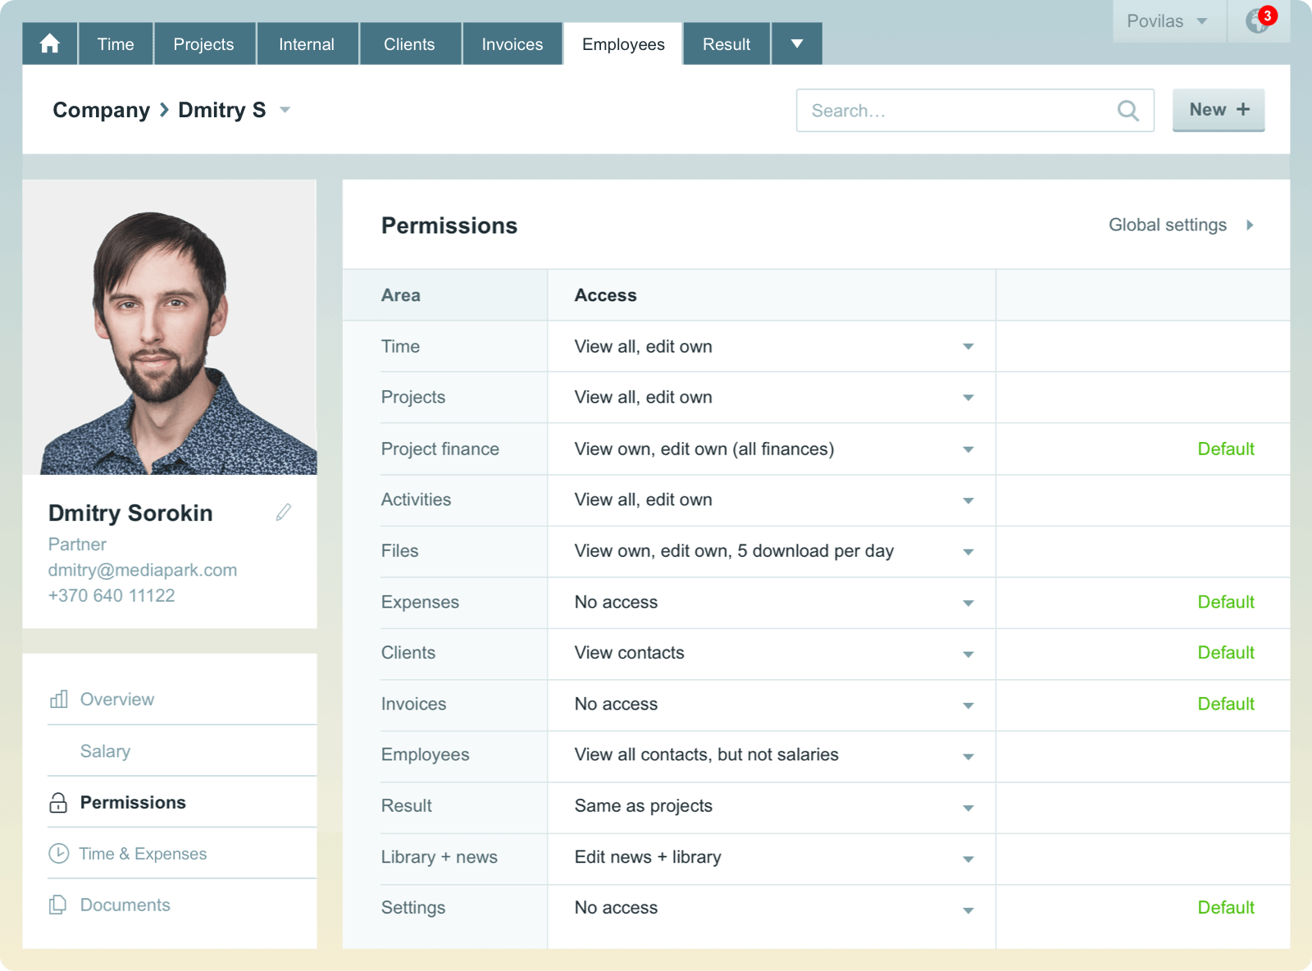Click the Permissions padlock icon
The height and width of the screenshot is (971, 1312).
[x=58, y=803]
